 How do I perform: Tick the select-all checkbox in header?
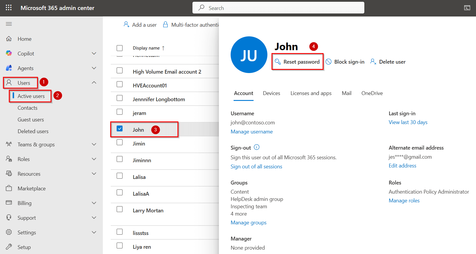coord(120,48)
